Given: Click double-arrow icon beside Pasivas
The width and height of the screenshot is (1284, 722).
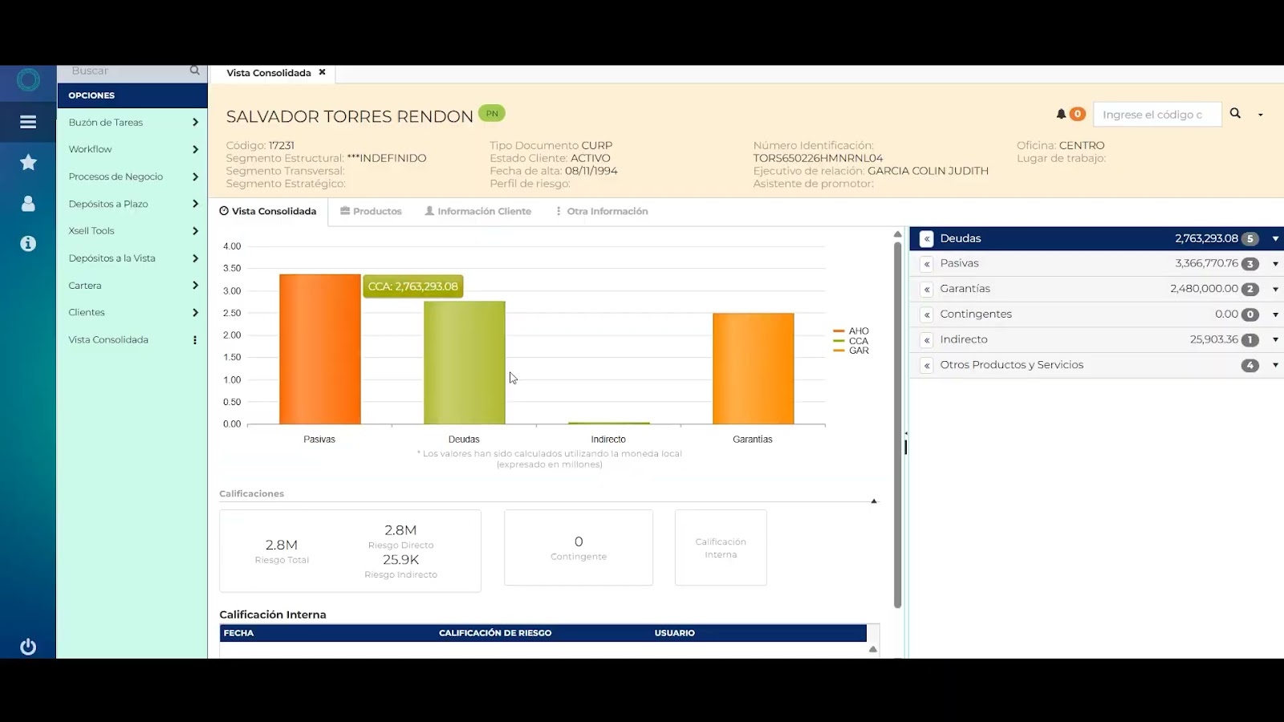Looking at the screenshot, I should tap(927, 264).
